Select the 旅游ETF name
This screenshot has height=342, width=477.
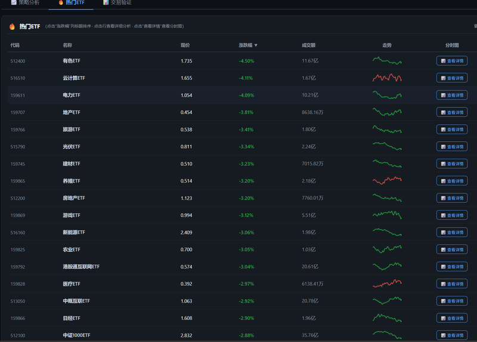(72, 130)
